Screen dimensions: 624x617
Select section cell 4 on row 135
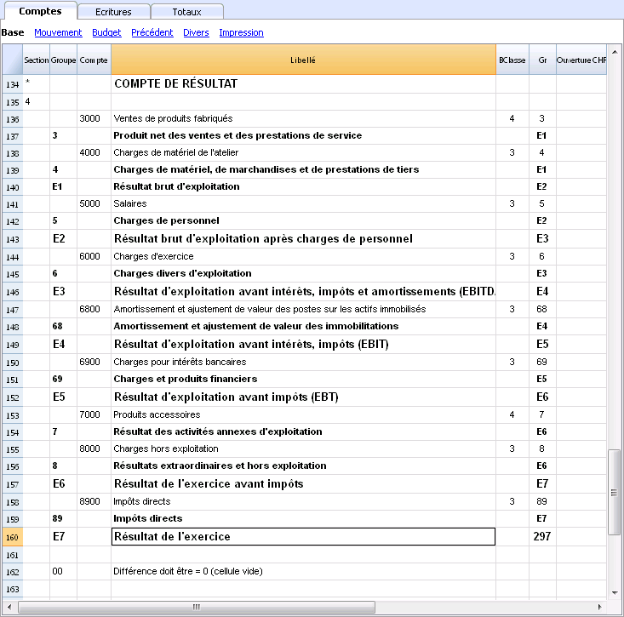pos(37,102)
